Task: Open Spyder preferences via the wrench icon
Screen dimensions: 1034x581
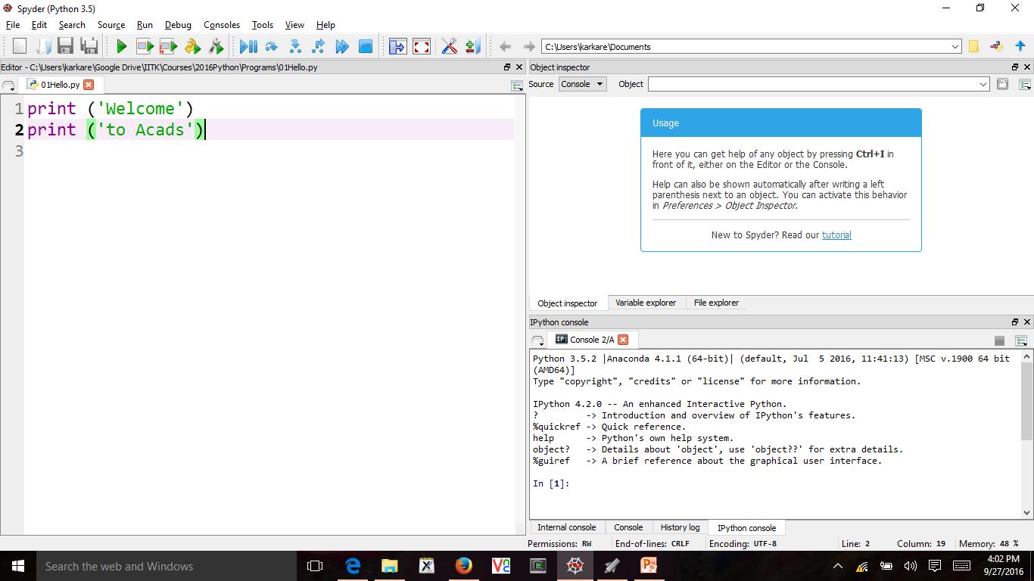Action: point(450,45)
